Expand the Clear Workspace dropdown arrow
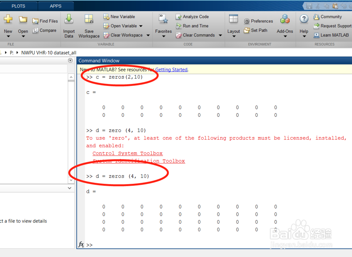352x257 pixels. (x=148, y=35)
